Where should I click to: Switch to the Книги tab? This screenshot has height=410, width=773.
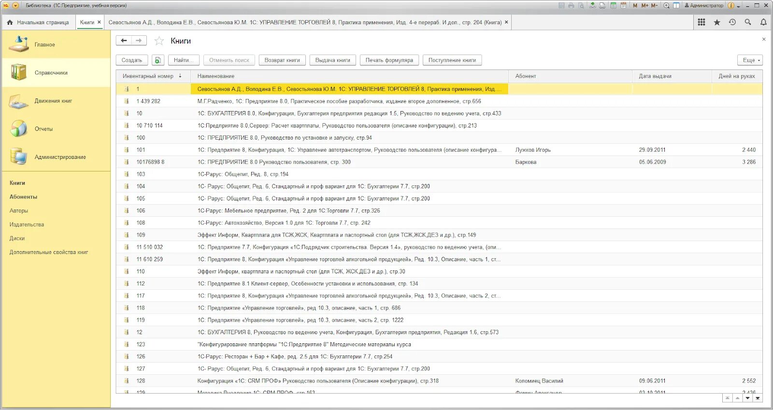(x=87, y=22)
